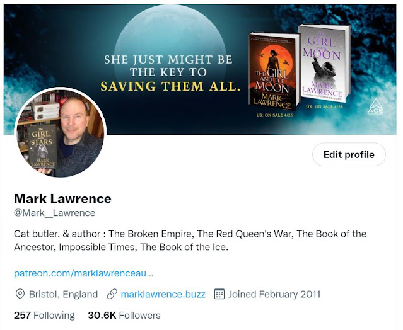Screen dimensions: 403x330
Task: View the 30.6K Followers list
Action: click(x=124, y=315)
